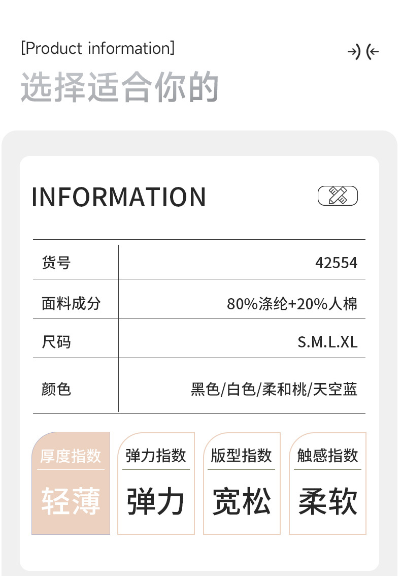Click the item number 42554
The image size is (401, 576).
336,263
